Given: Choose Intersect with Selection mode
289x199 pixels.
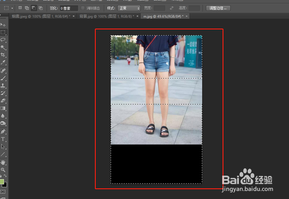Looking at the screenshot, I should pyautogui.click(x=41, y=8).
